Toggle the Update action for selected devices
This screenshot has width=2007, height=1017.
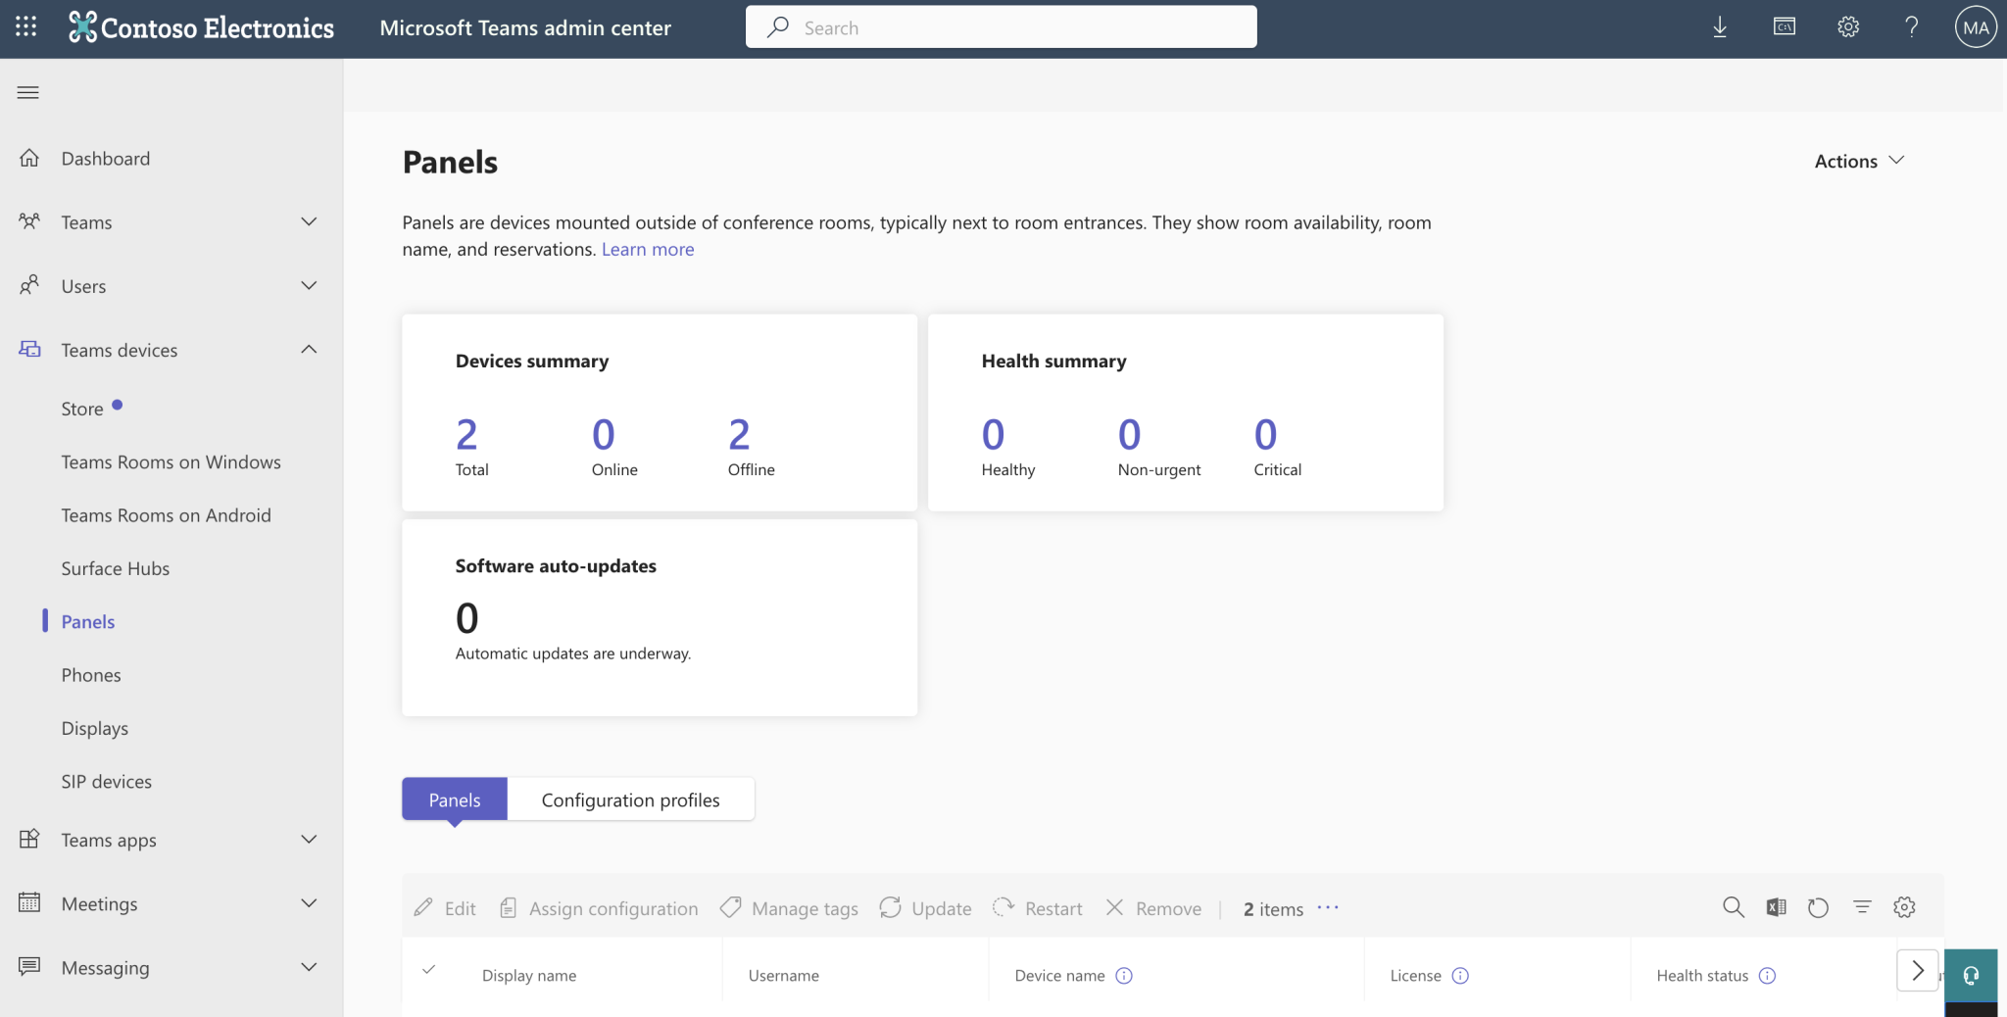tap(924, 908)
